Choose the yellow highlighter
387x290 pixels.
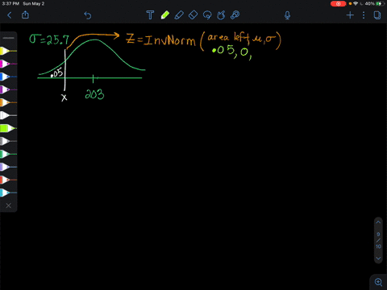click(x=8, y=51)
